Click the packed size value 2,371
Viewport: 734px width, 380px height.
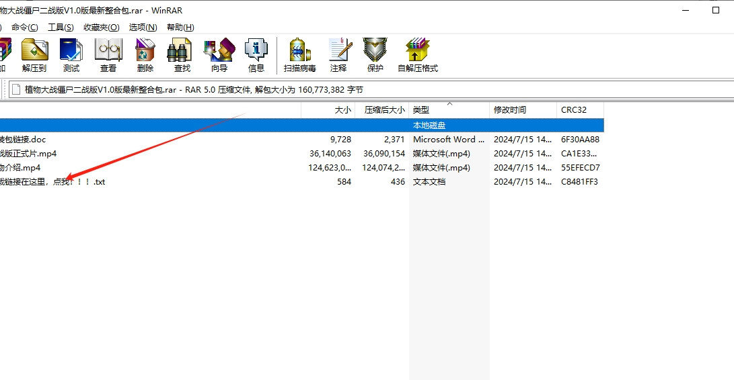click(394, 139)
